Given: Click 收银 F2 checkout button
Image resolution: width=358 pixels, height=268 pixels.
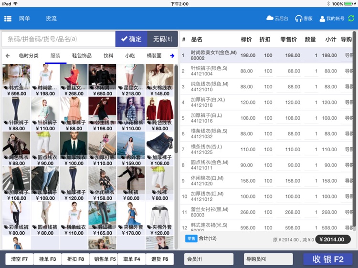Looking at the screenshot, I should (x=328, y=259).
